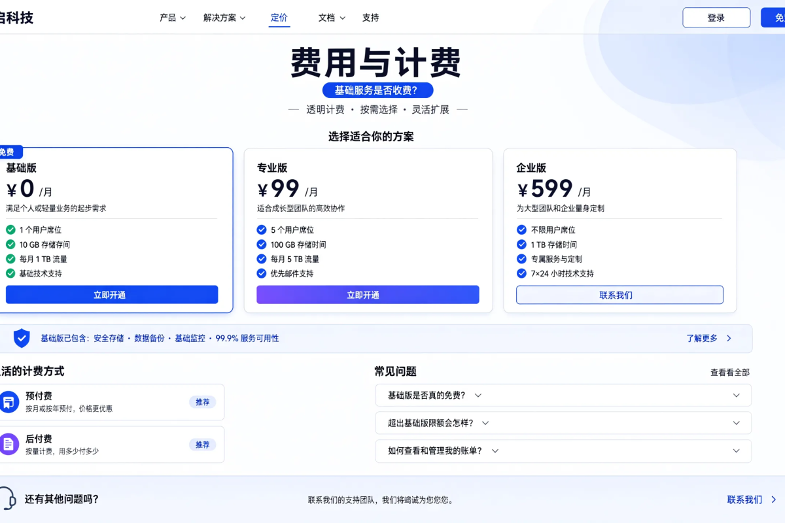The width and height of the screenshot is (785, 523).
Task: Click 立即开通 on the 基础版 plan
Action: (x=112, y=295)
